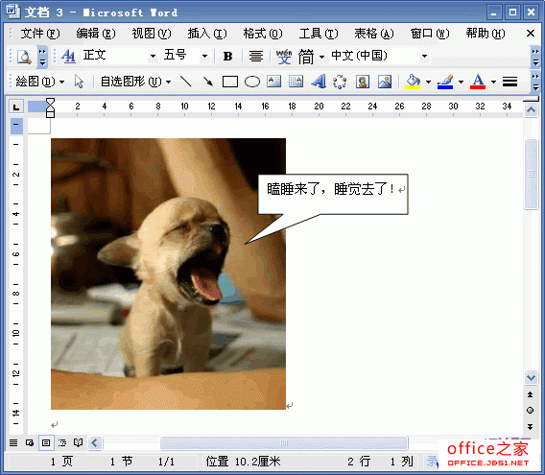Open the 插入(I) menu
The width and height of the screenshot is (545, 475).
[207, 34]
